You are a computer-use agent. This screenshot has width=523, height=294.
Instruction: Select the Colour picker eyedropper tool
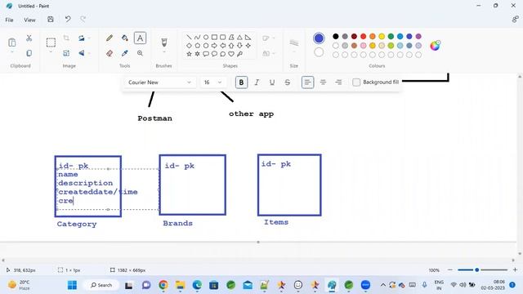tap(125, 53)
